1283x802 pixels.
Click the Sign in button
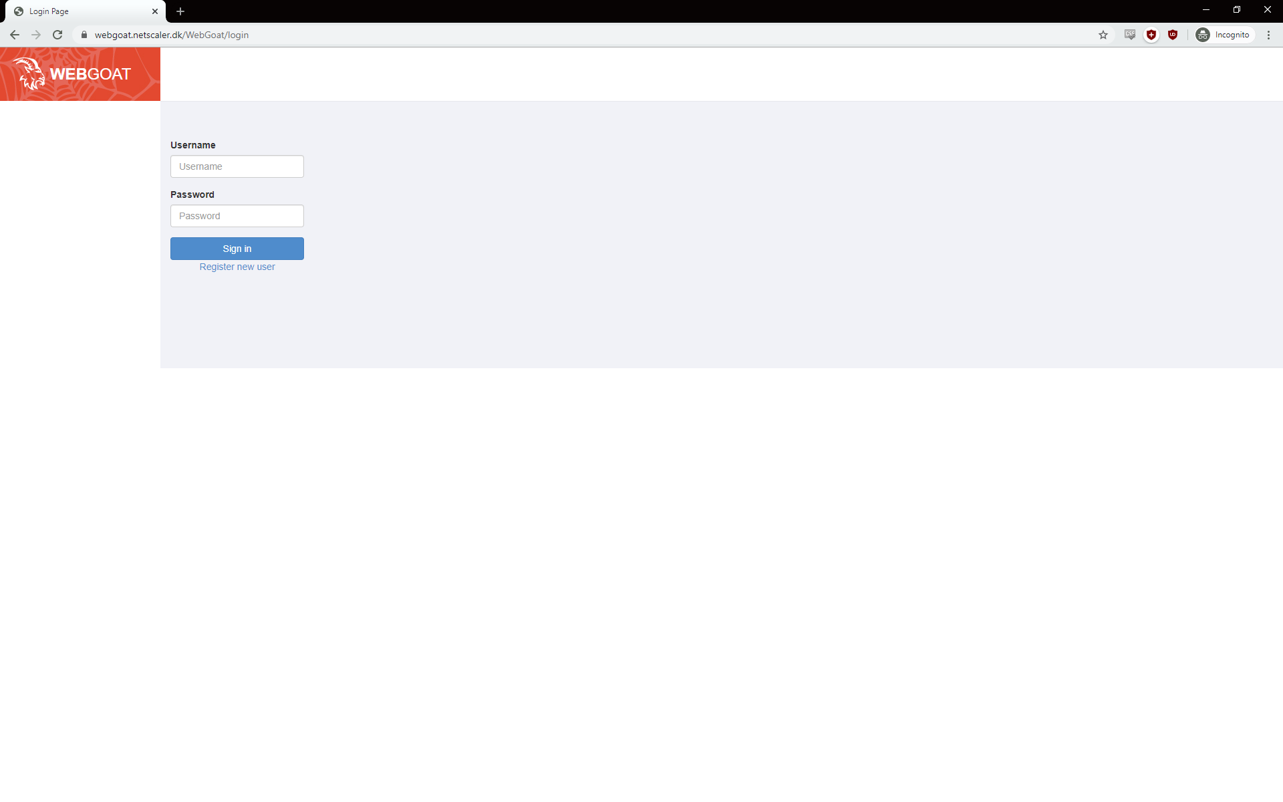237,249
